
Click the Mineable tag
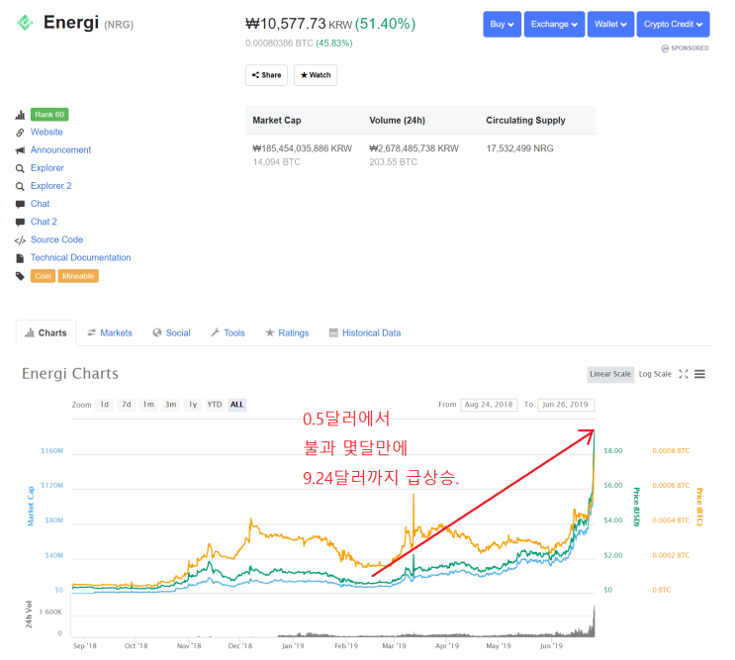[x=78, y=276]
